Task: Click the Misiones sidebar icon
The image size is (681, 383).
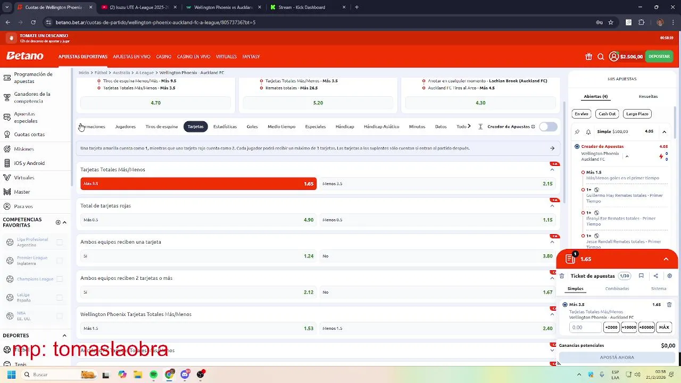Action: pyautogui.click(x=7, y=149)
